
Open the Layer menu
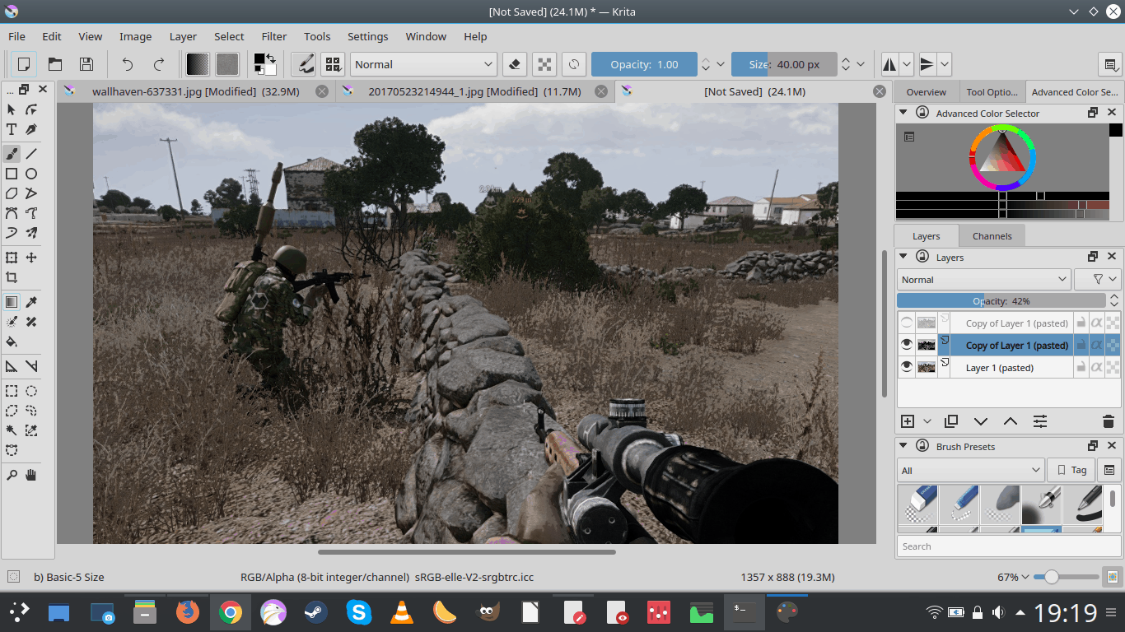[183, 36]
